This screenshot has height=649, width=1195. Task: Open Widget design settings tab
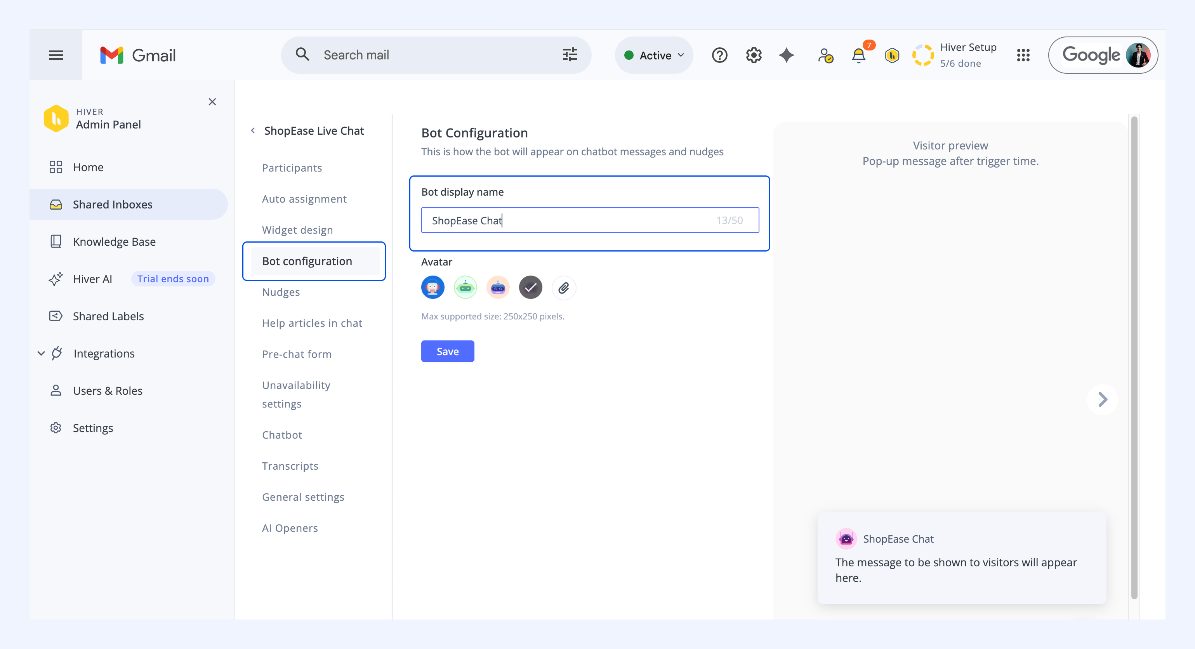[297, 230]
